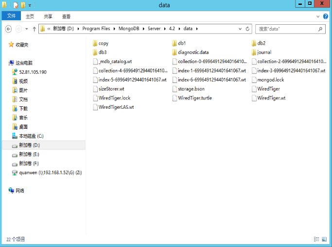This screenshot has height=247, width=332.
Task: Expand subfolders arrow after Server
Action: click(x=165, y=29)
